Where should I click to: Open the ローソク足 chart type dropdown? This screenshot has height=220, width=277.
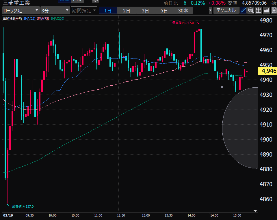(21, 11)
